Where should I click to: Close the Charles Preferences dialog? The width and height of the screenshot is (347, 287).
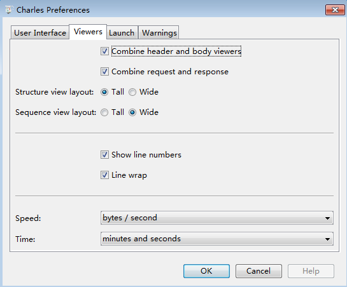tap(335, 10)
